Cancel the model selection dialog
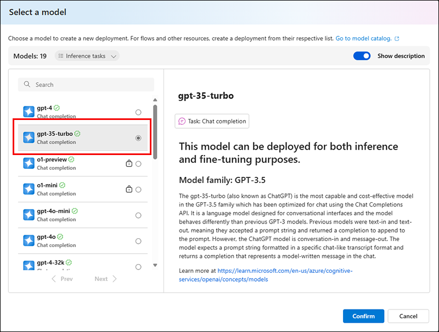Screen dimensions: 439x332 point(408,316)
